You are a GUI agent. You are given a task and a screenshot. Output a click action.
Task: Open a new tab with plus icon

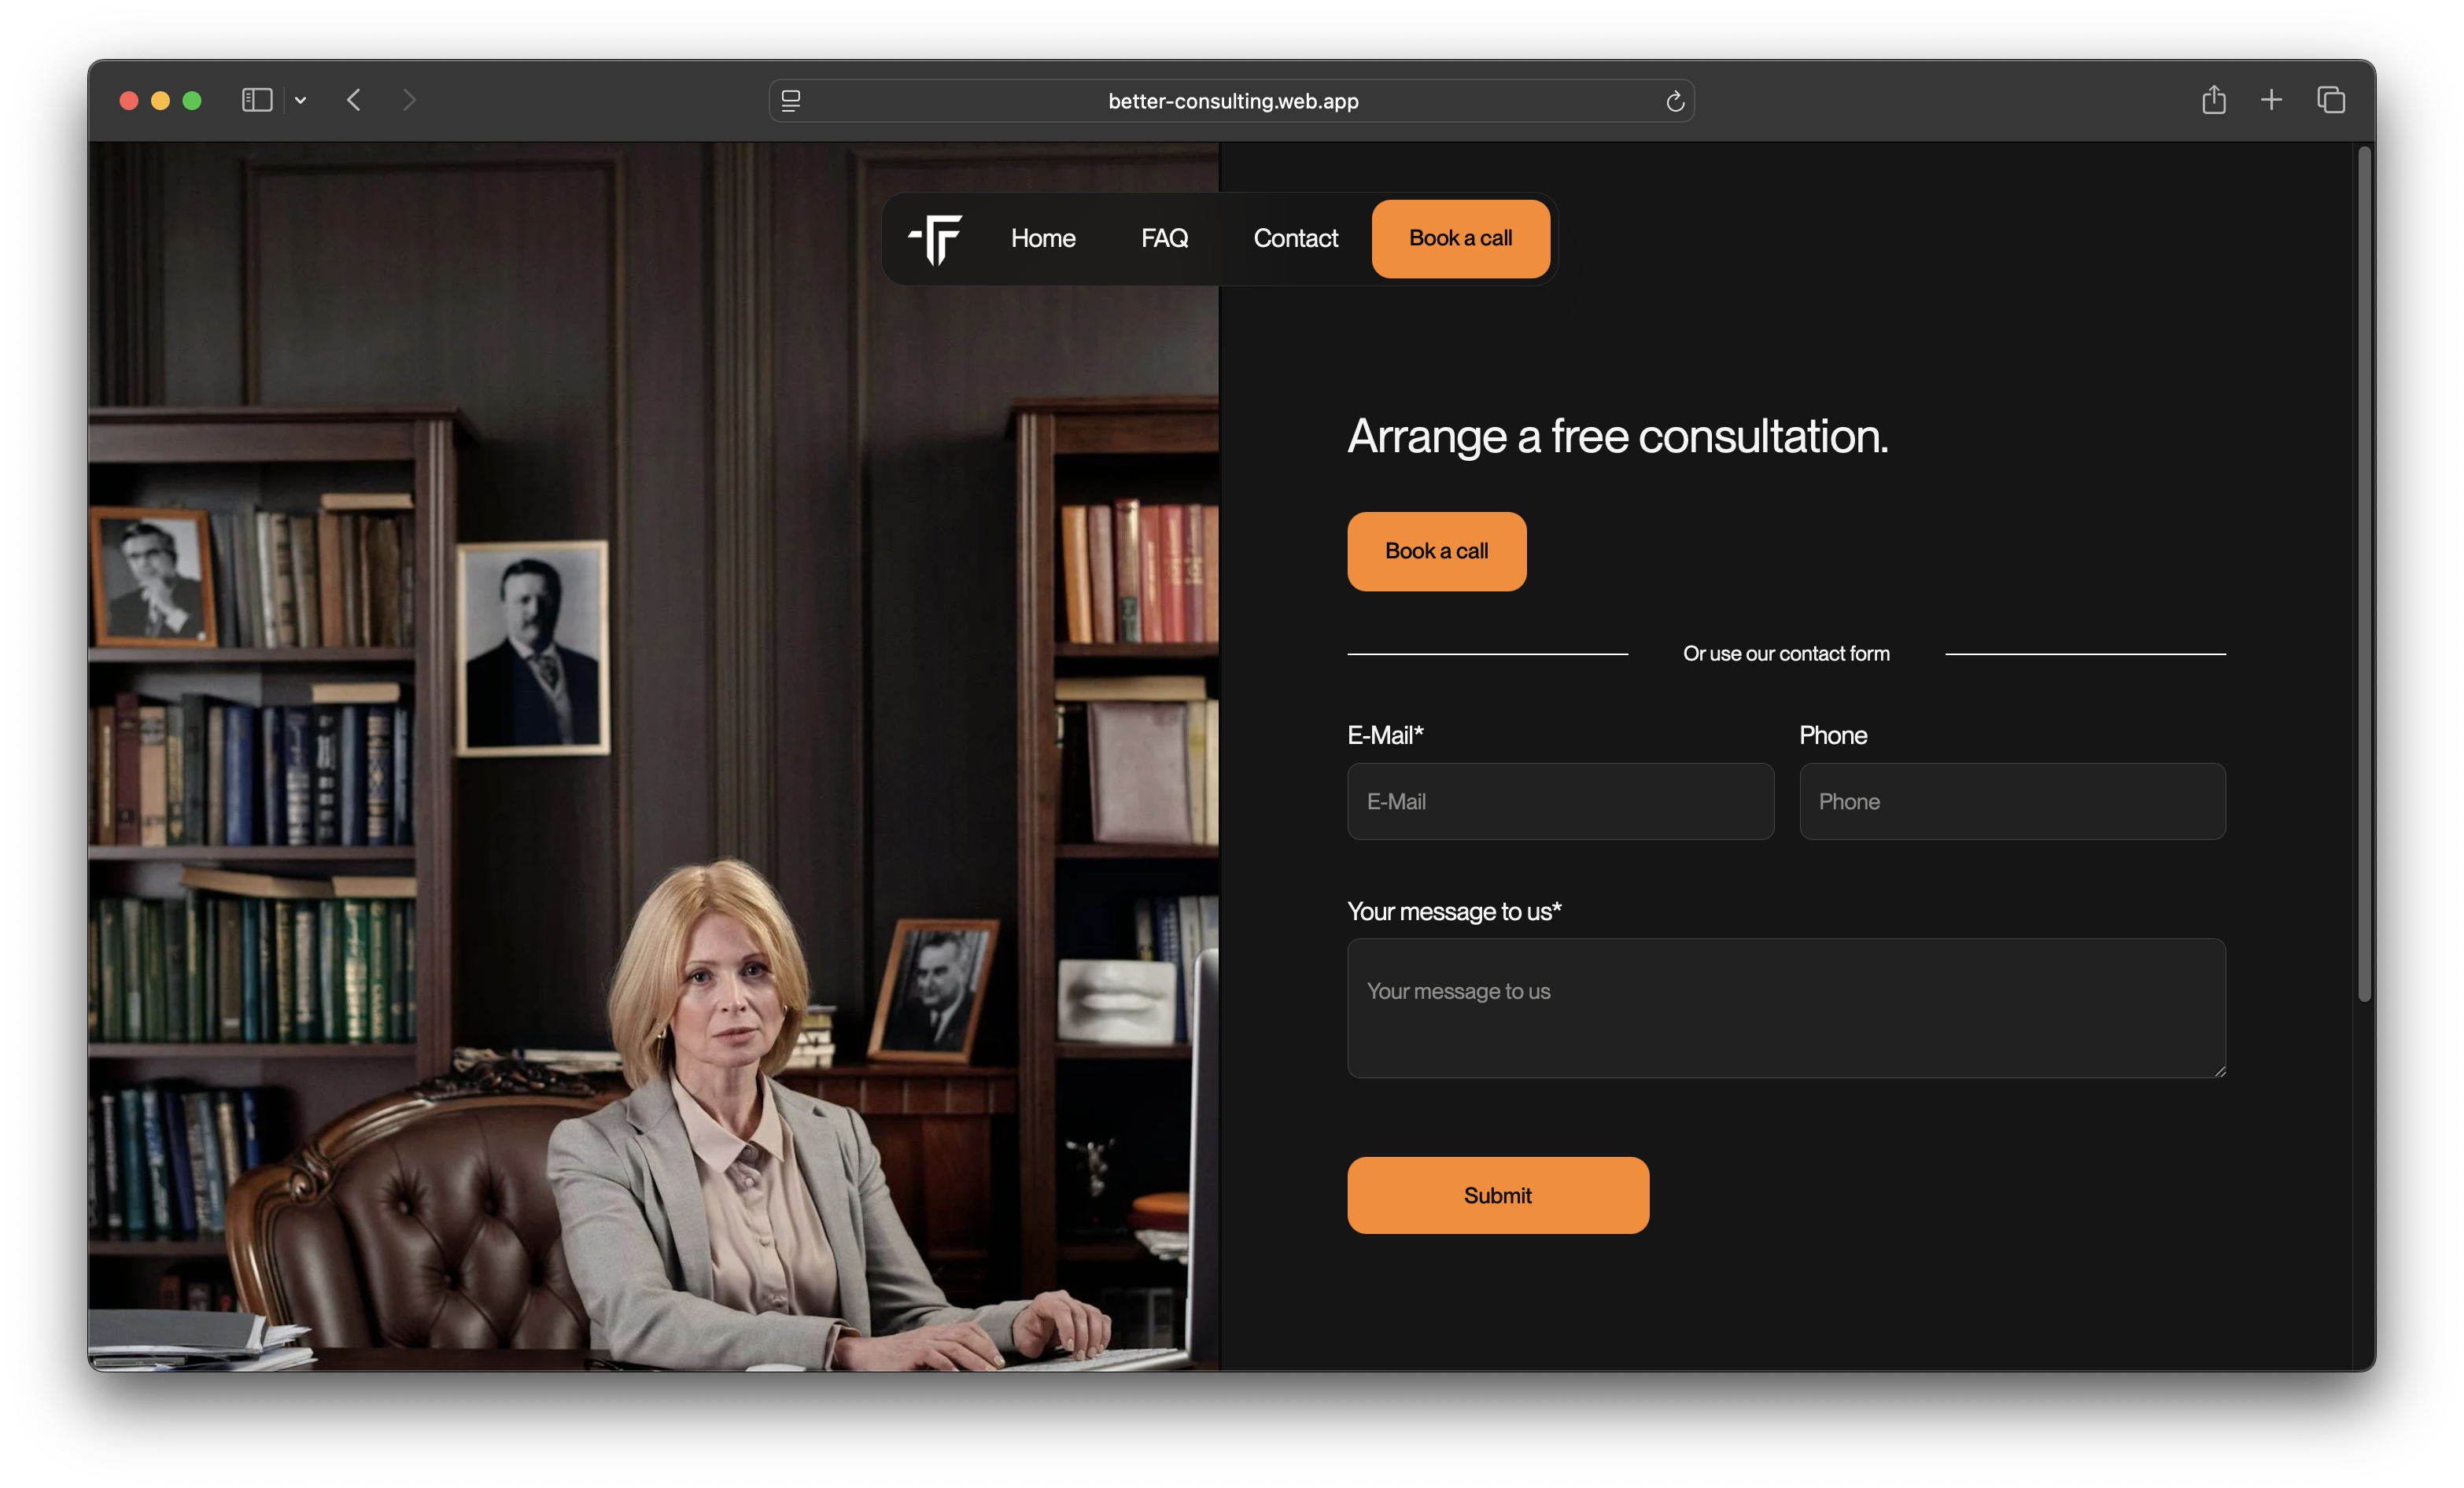click(x=2271, y=100)
